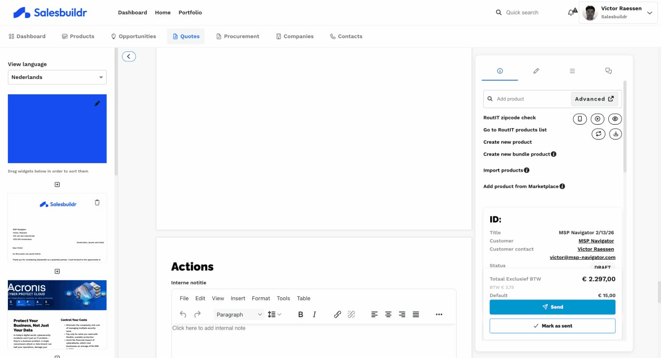This screenshot has width=661, height=358.
Task: Open the editor Edit menu
Action: (200, 298)
